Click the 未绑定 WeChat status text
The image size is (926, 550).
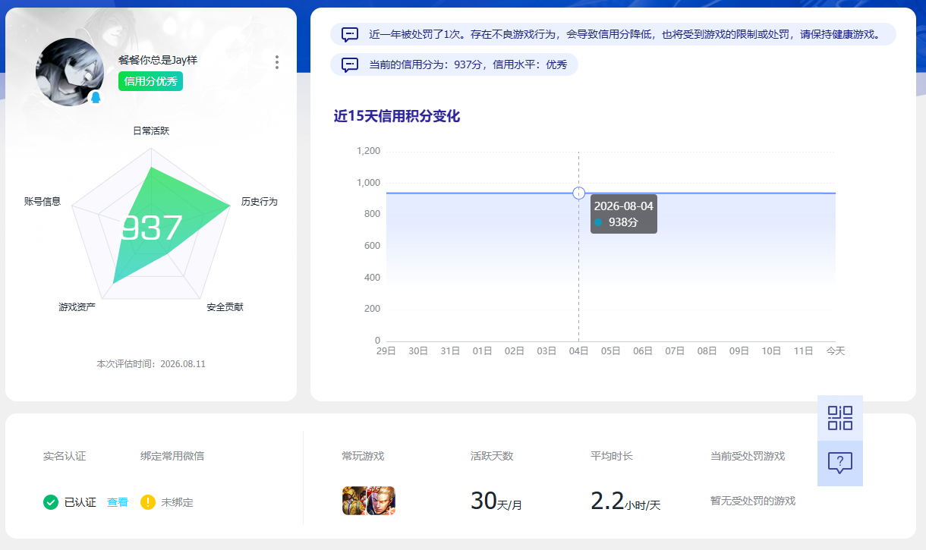[x=178, y=502]
